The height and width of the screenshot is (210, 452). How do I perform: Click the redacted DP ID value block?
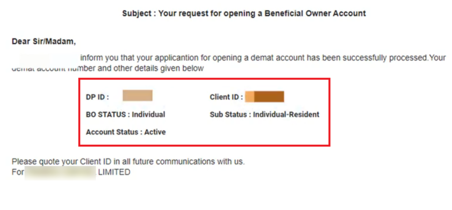pos(138,96)
